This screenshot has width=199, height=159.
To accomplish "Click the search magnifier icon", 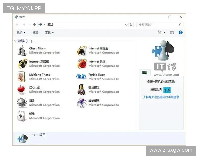I will pyautogui.click(x=180, y=25).
